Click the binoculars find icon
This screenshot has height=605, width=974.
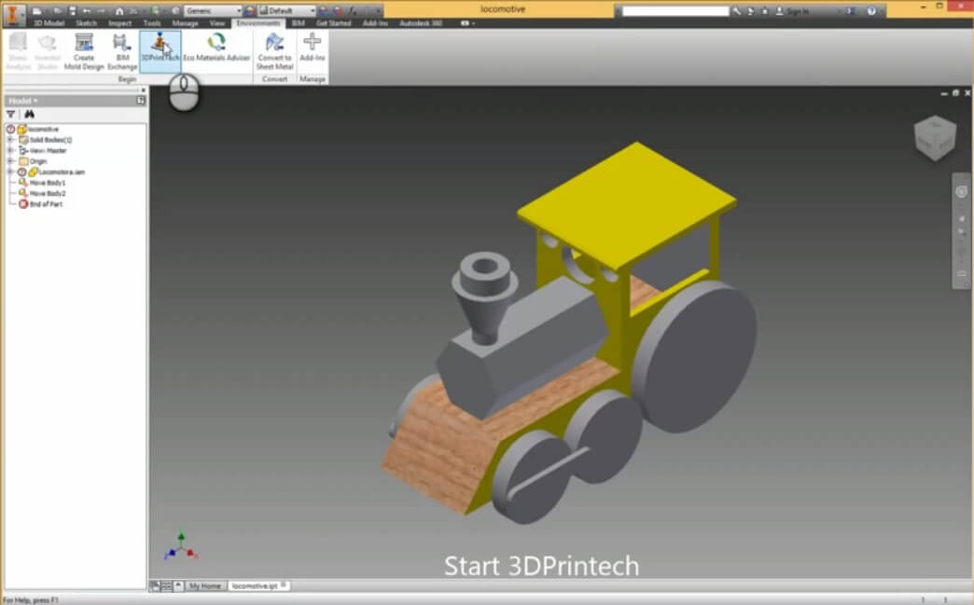[x=30, y=114]
